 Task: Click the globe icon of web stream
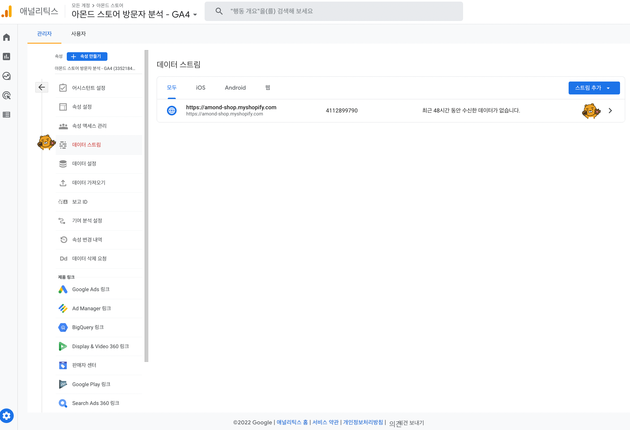(x=171, y=111)
